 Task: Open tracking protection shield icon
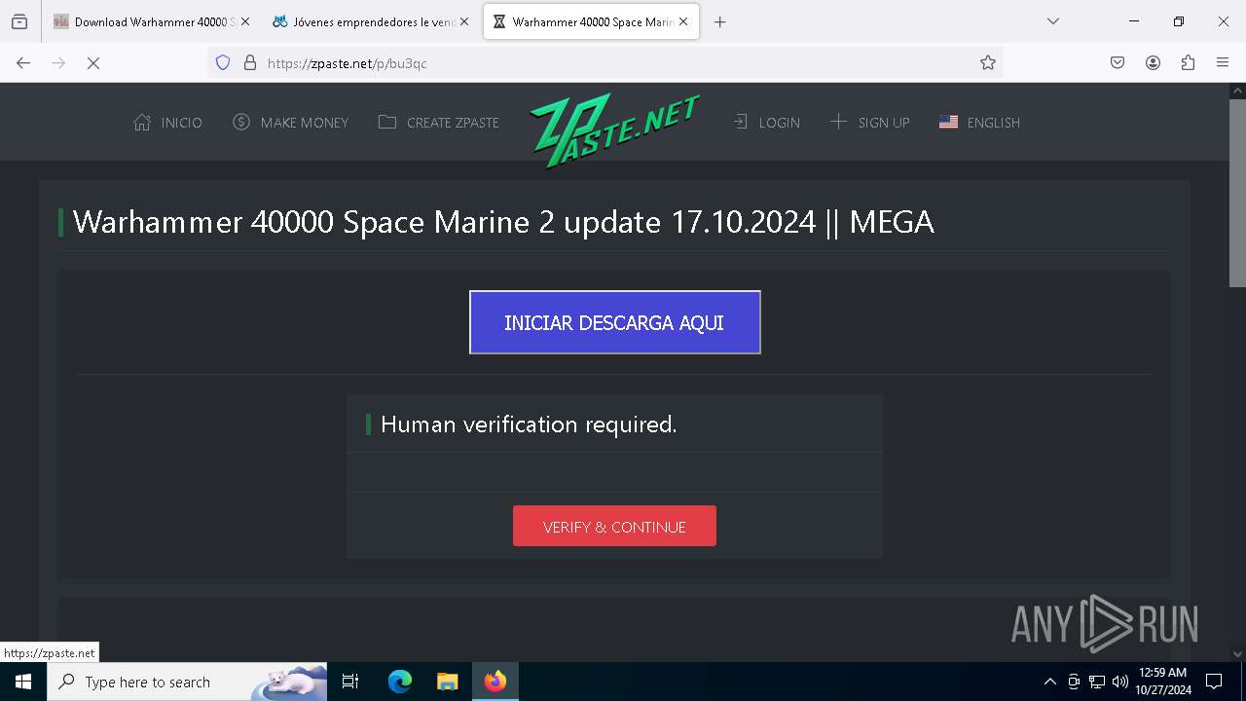click(x=223, y=63)
